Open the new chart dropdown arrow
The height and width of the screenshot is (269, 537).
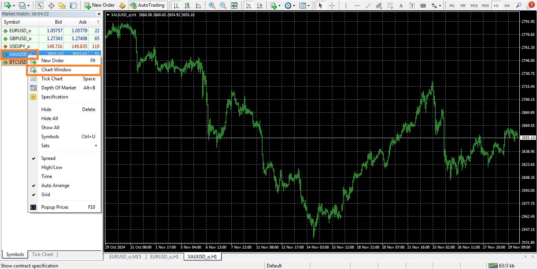point(14,6)
